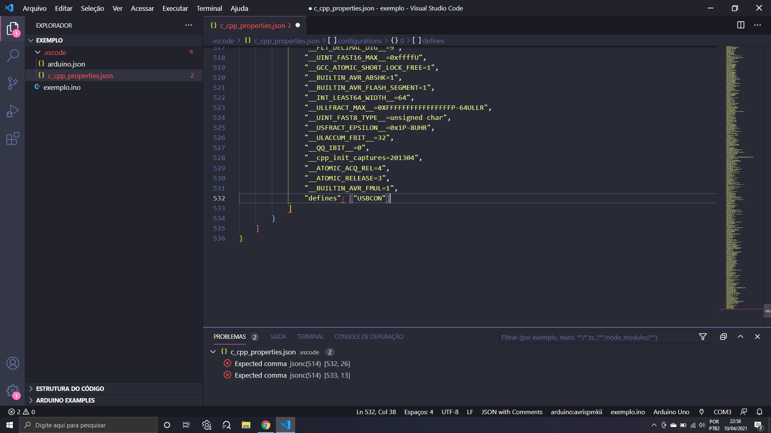Open the Extensions view
The image size is (771, 433).
(13, 139)
